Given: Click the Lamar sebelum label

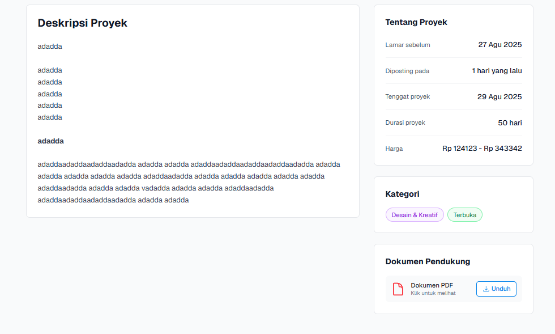Looking at the screenshot, I should coord(408,45).
